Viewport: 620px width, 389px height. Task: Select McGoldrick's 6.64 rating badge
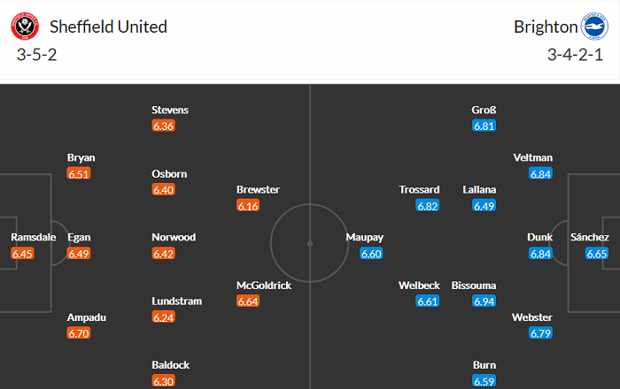[249, 301]
